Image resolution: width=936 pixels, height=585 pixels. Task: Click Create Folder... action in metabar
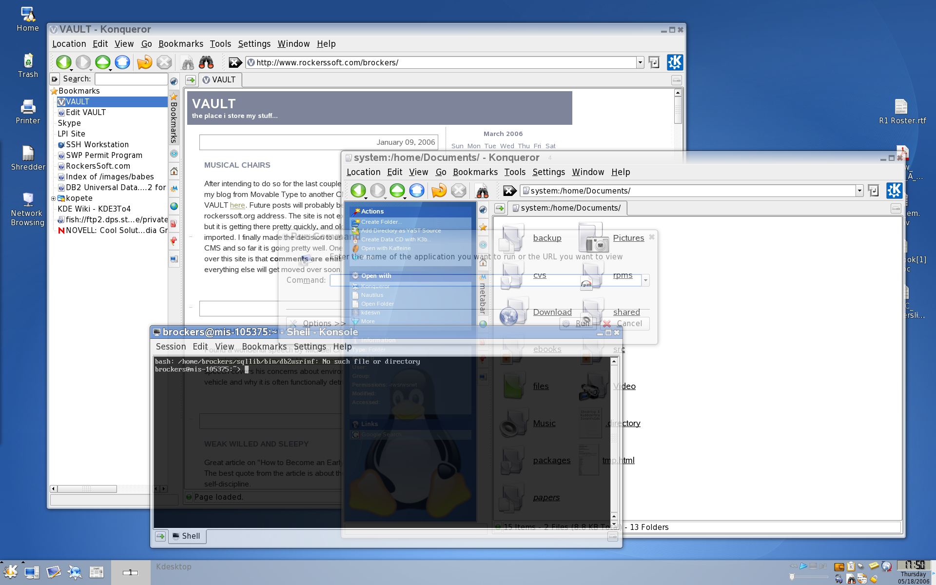[377, 222]
